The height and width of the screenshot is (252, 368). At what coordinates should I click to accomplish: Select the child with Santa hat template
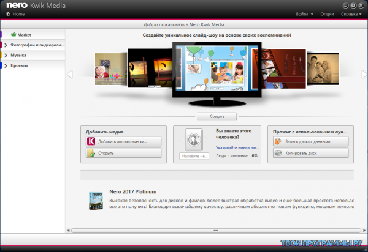click(111, 69)
